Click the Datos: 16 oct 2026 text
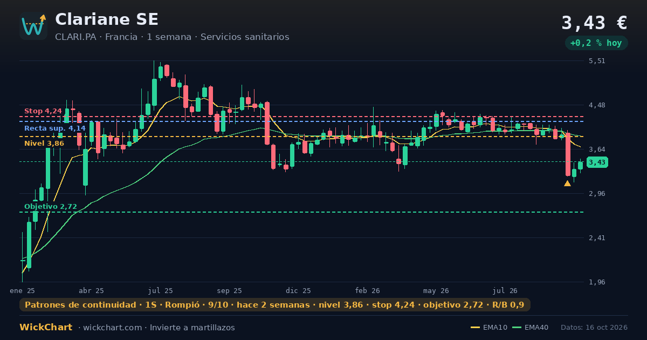This screenshot has height=340, width=647. click(x=594, y=328)
